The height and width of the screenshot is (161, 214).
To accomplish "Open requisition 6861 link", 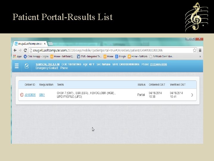I will [42, 95].
